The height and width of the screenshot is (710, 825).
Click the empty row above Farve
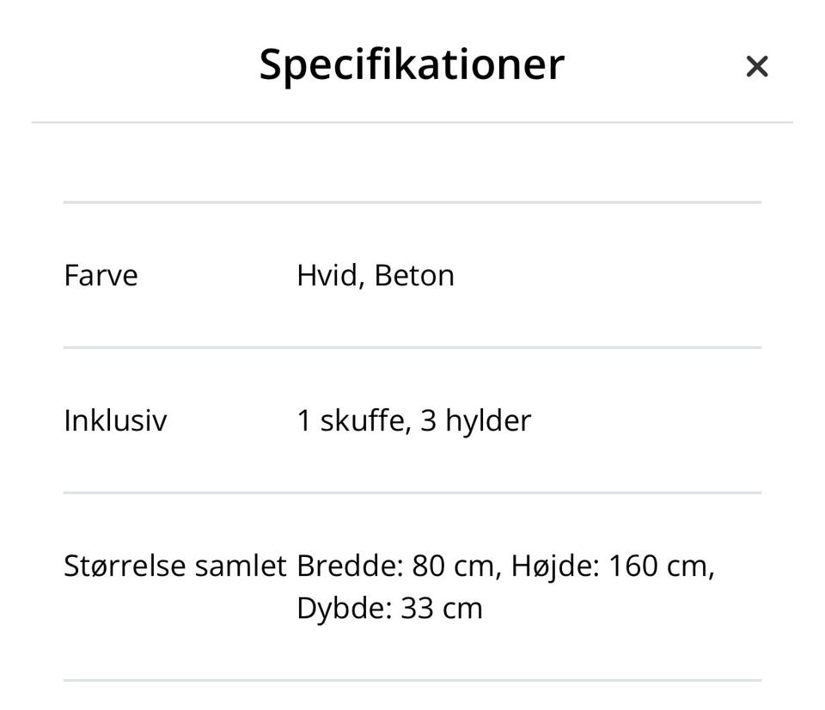[412, 162]
